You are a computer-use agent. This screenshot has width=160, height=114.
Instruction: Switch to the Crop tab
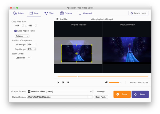click(34, 13)
